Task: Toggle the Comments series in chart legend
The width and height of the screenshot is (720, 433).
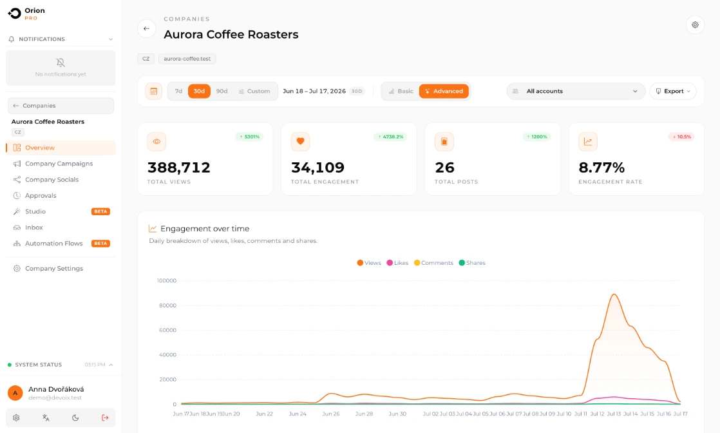Action: [433, 263]
